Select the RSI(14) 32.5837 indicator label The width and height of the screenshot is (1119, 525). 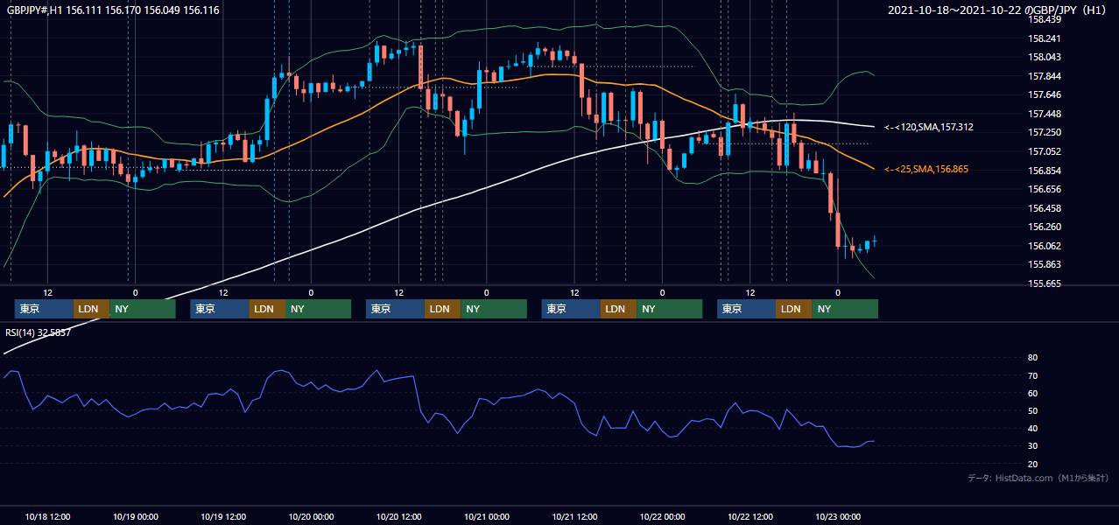[x=39, y=332]
